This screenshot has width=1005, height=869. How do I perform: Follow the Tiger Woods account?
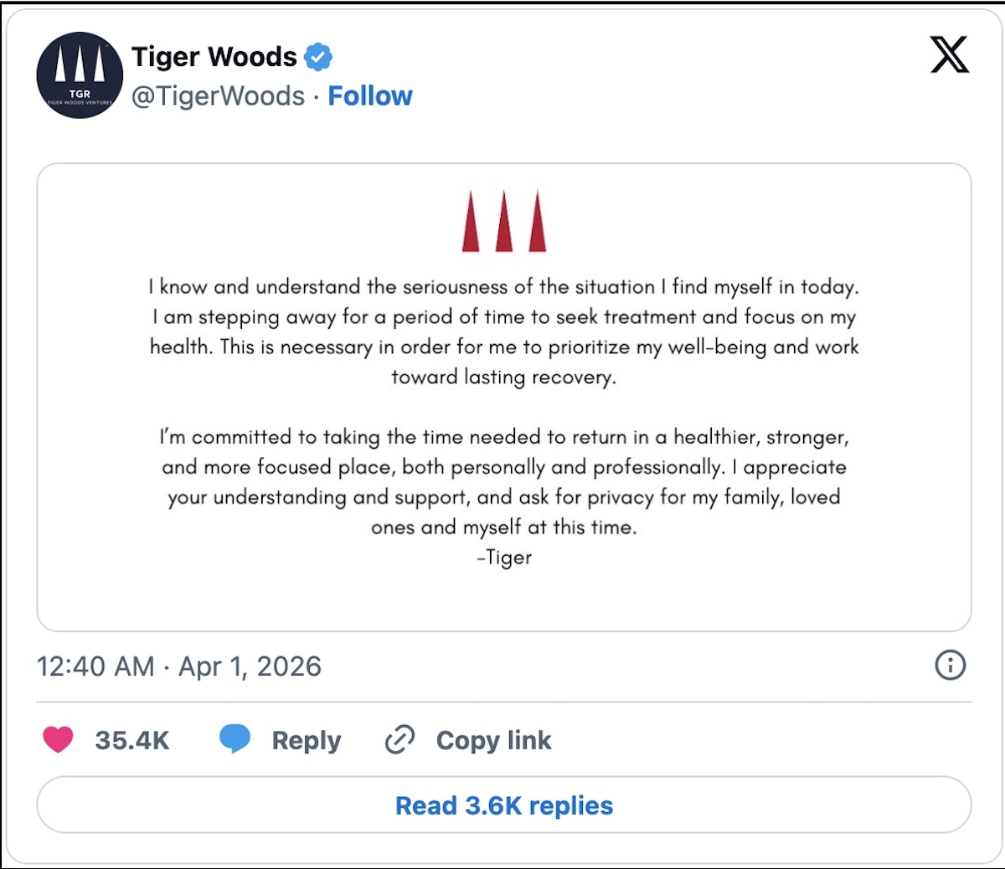(x=370, y=96)
